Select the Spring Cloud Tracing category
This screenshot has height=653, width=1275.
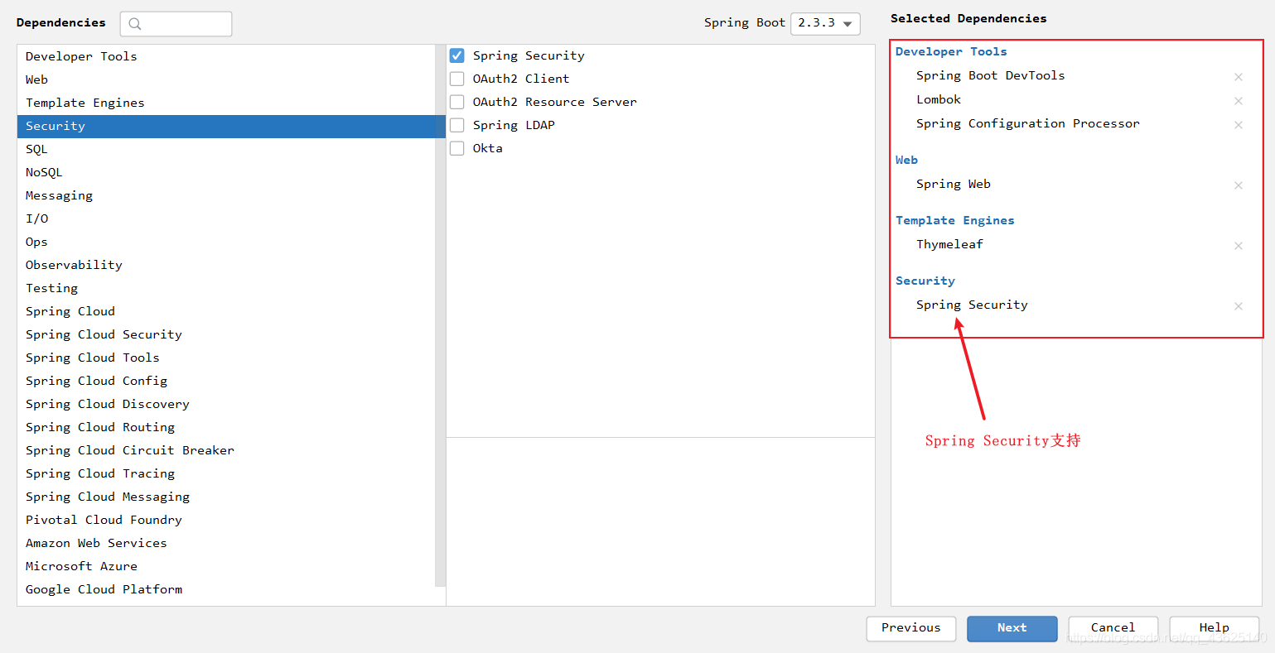tap(226, 473)
